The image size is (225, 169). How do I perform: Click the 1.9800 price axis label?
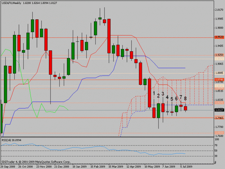point(219,28)
